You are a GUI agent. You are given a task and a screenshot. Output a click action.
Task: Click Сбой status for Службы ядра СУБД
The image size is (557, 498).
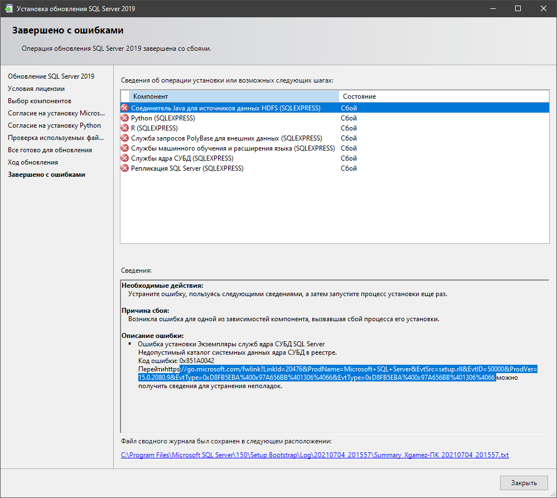349,158
